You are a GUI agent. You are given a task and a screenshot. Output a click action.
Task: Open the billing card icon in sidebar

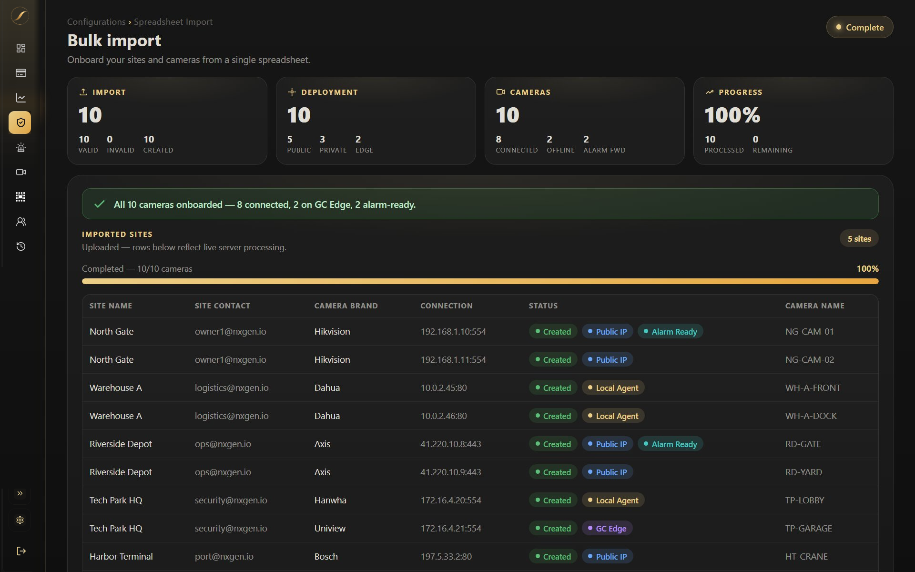20,73
